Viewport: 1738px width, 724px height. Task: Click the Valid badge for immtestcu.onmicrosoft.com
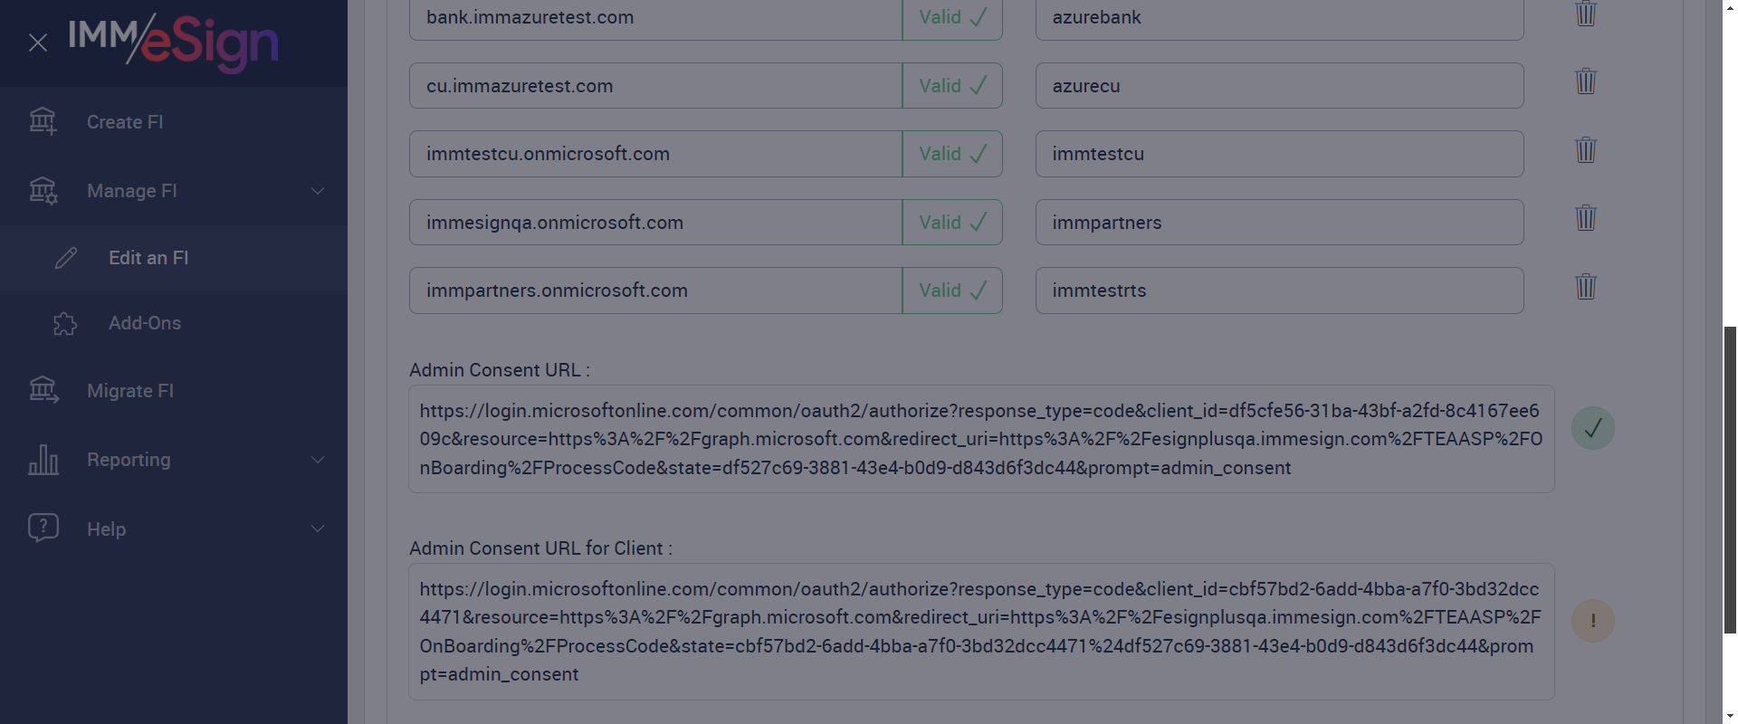point(952,154)
